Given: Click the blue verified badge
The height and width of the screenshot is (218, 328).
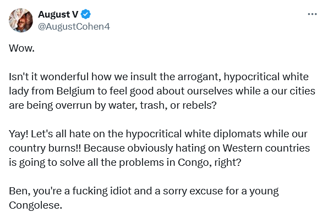Looking at the screenshot, I should point(86,14).
